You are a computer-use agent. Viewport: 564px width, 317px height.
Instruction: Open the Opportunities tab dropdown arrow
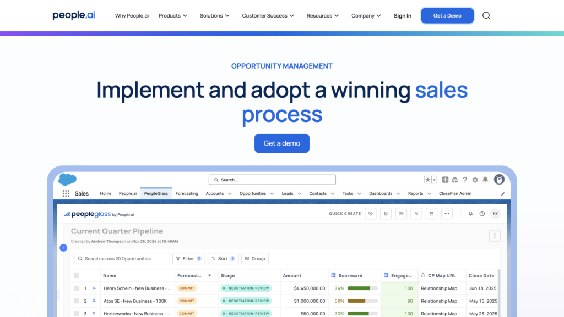click(272, 193)
